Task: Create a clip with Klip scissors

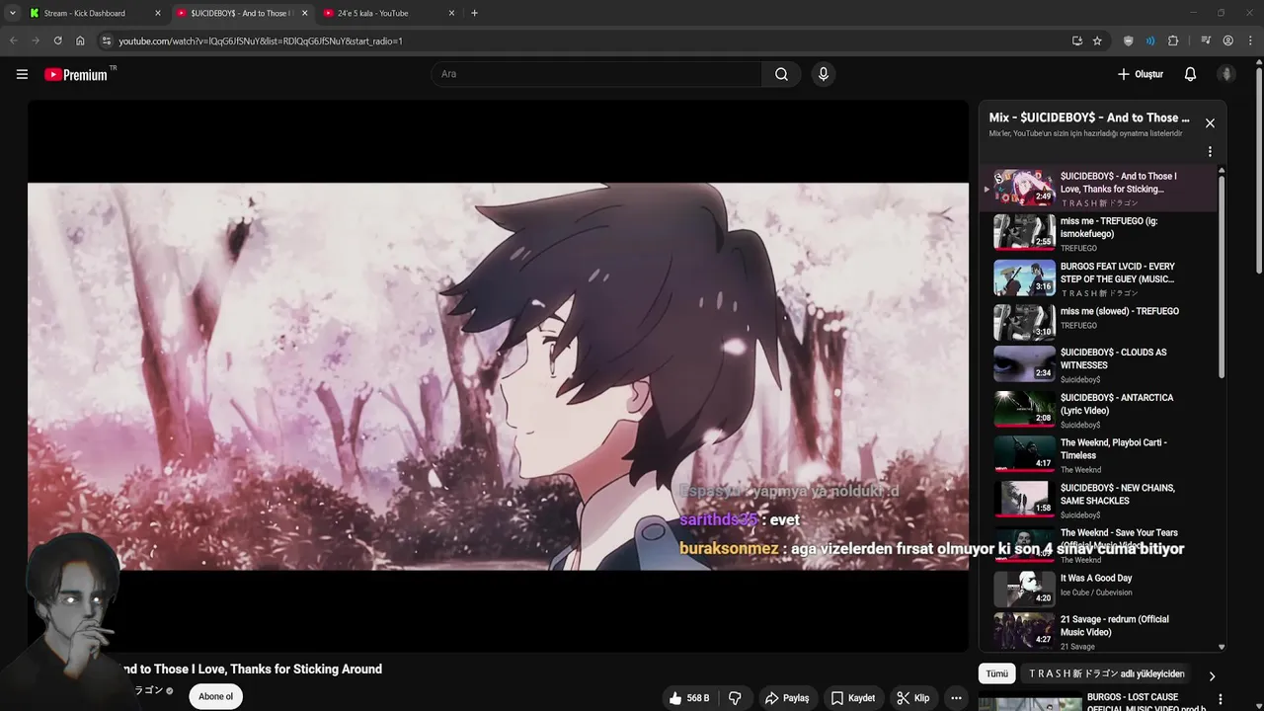Action: click(912, 698)
